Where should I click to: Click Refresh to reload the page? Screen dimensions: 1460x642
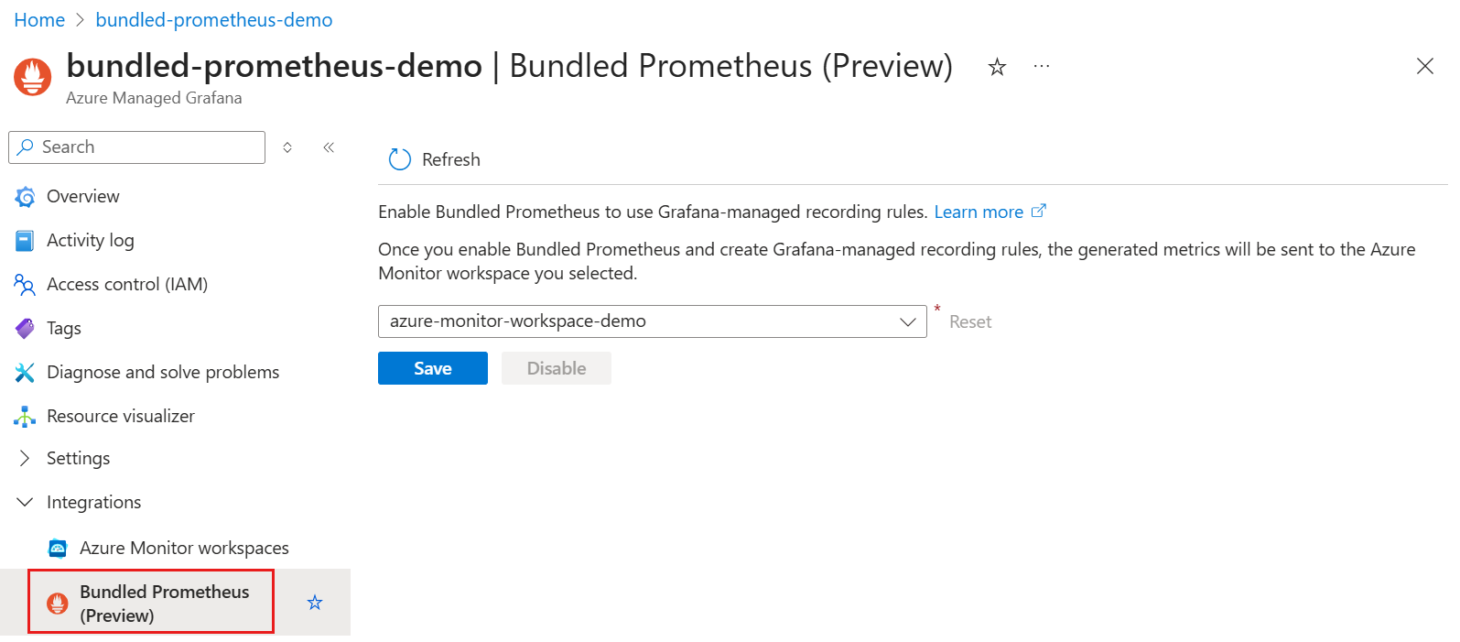click(433, 158)
